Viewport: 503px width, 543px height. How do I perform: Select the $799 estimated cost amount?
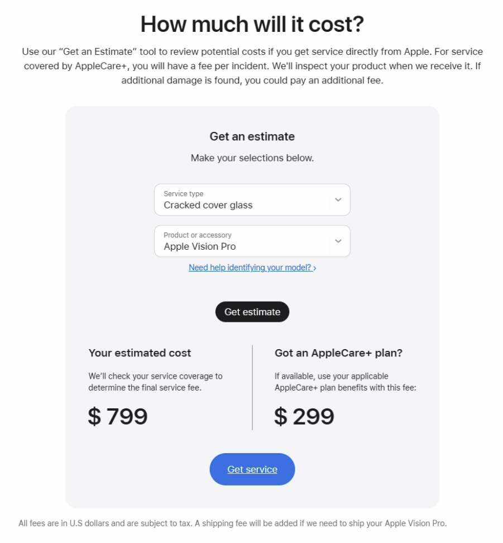[x=118, y=417]
